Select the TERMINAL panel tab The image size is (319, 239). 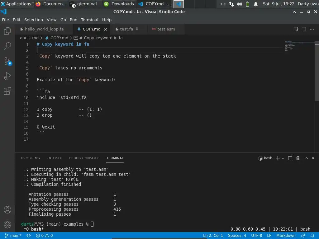115,158
